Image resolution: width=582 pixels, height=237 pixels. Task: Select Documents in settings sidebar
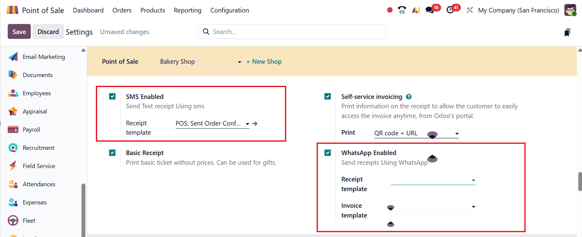point(38,75)
